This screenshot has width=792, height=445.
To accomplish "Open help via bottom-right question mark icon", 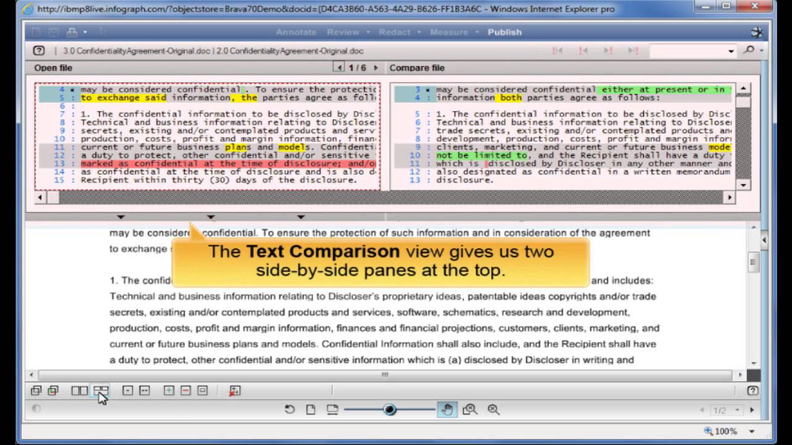I will pyautogui.click(x=752, y=391).
